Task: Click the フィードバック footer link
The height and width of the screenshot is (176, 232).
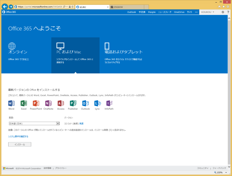Action: coord(219,168)
